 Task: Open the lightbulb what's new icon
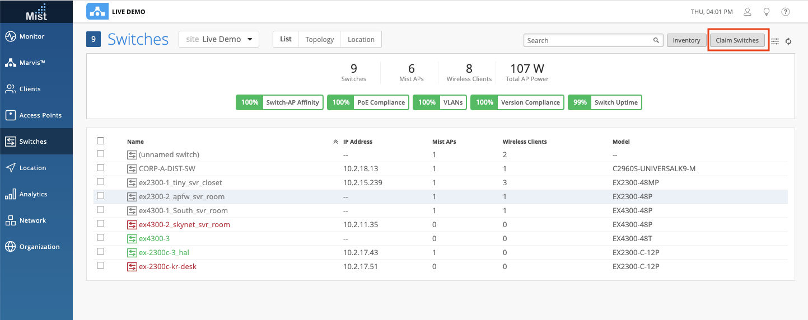point(767,12)
